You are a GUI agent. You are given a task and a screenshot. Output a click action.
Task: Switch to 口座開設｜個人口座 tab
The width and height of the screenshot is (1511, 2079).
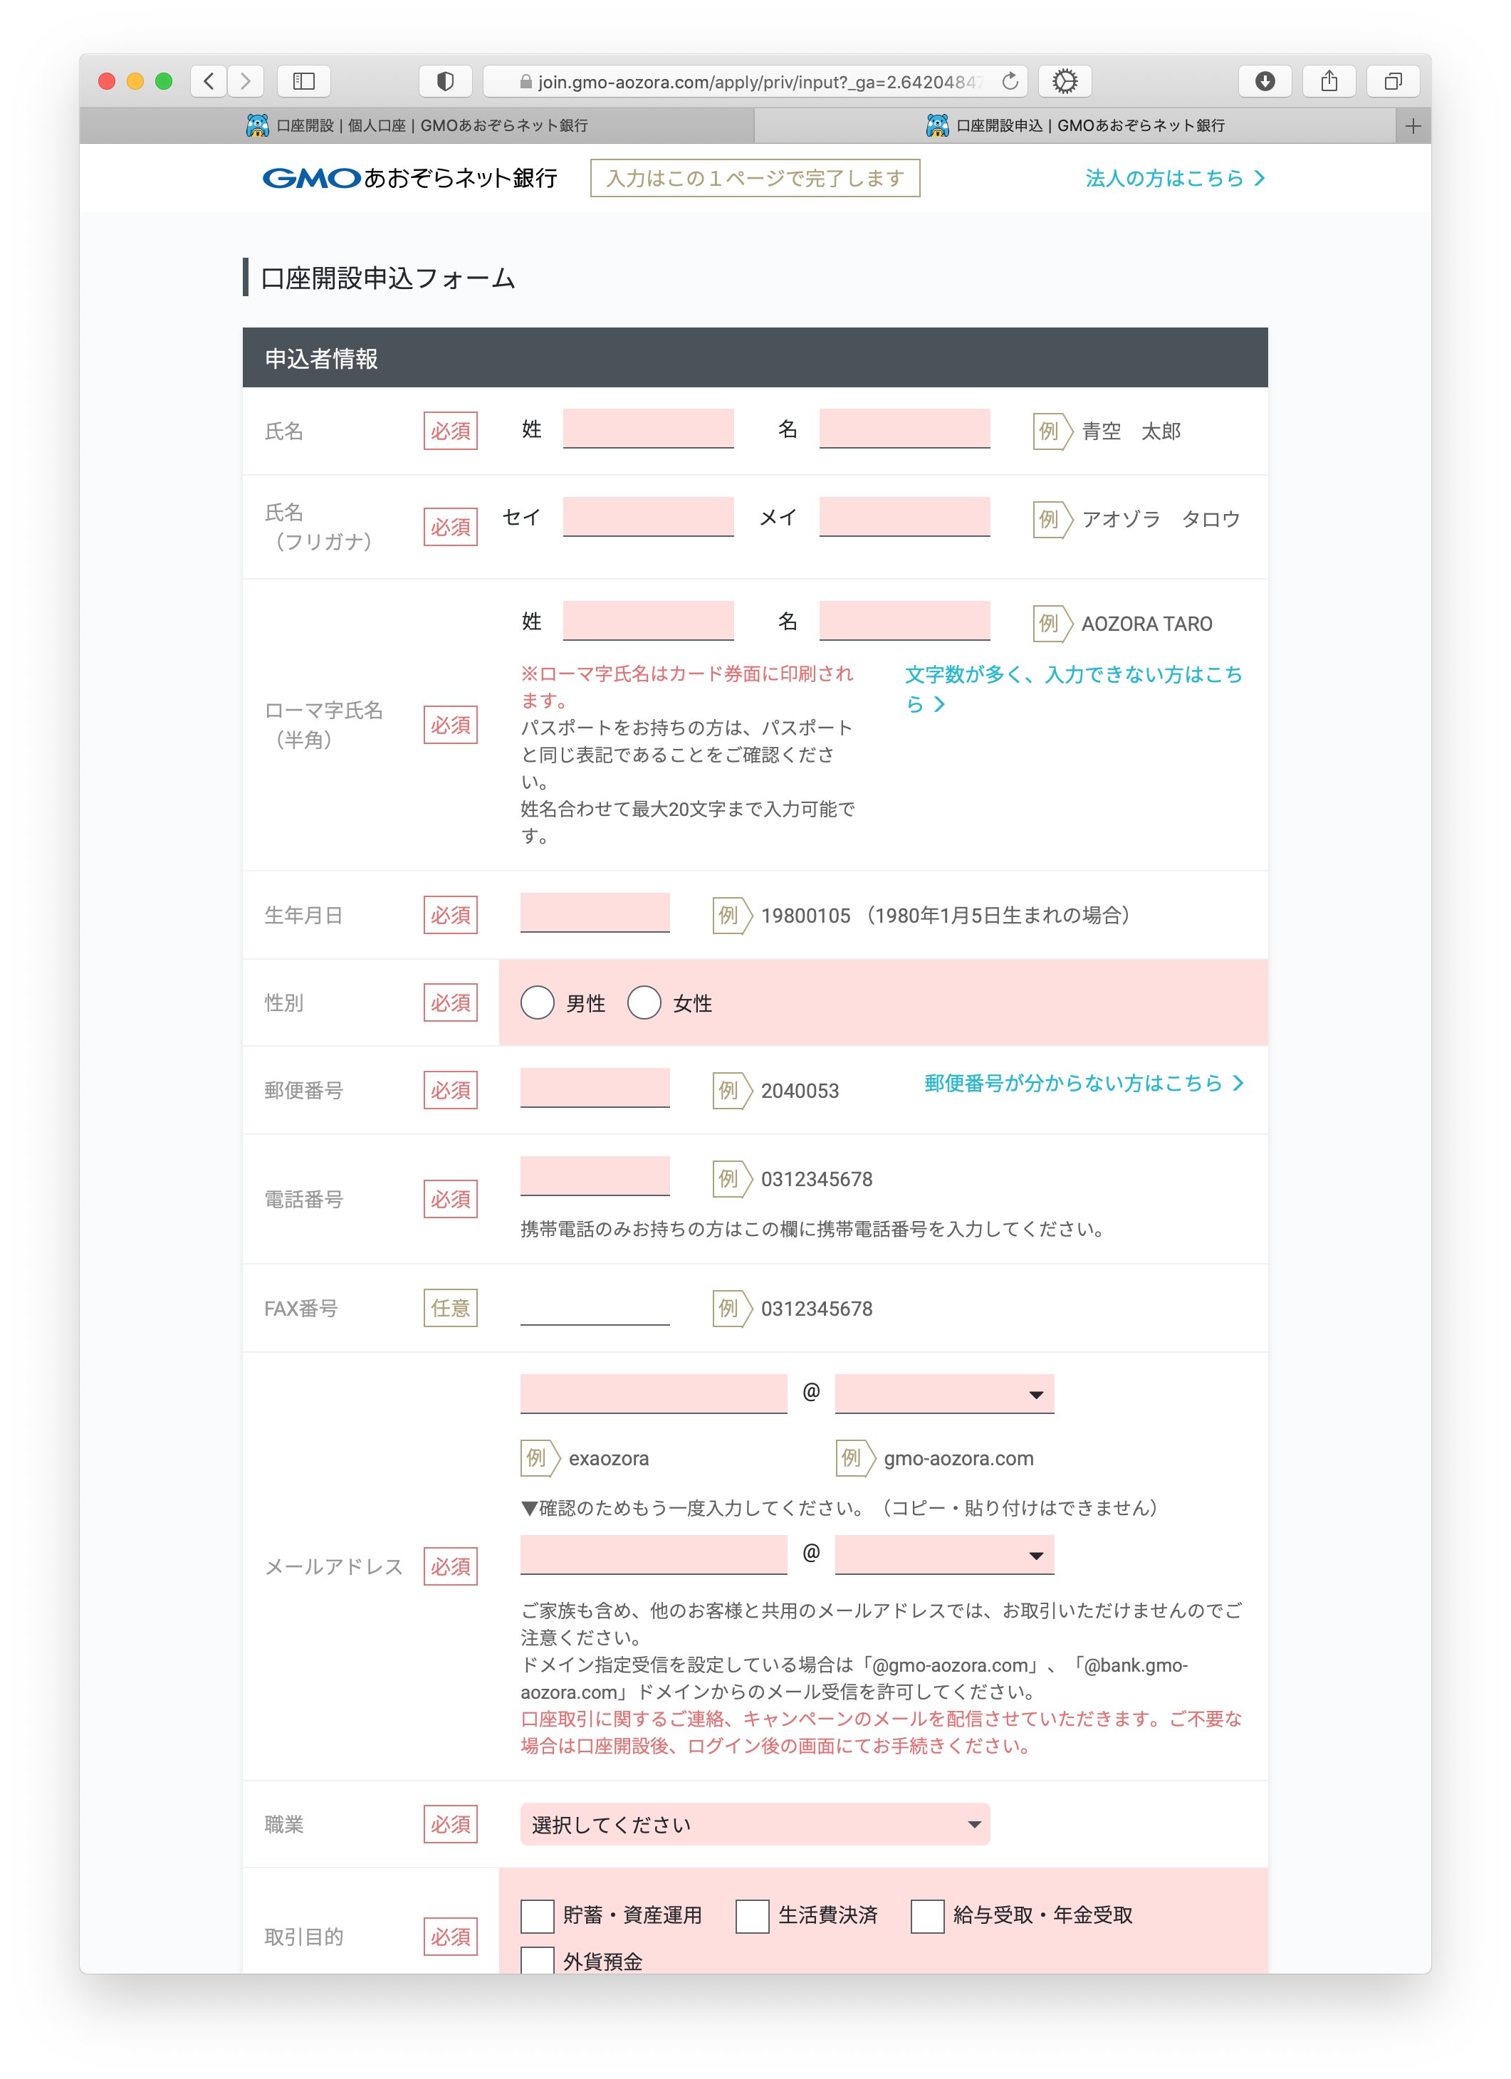[417, 125]
